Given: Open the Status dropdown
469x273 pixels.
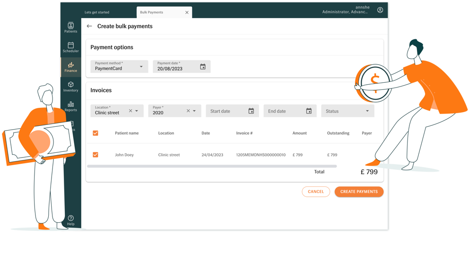Looking at the screenshot, I should coord(347,111).
